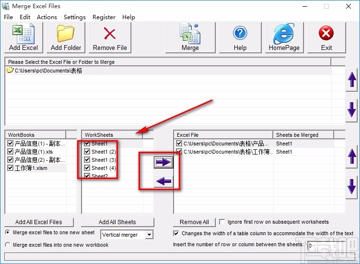The image size is (360, 264).
Task: Remove selected sheets using left arrow button
Action: pos(163,181)
